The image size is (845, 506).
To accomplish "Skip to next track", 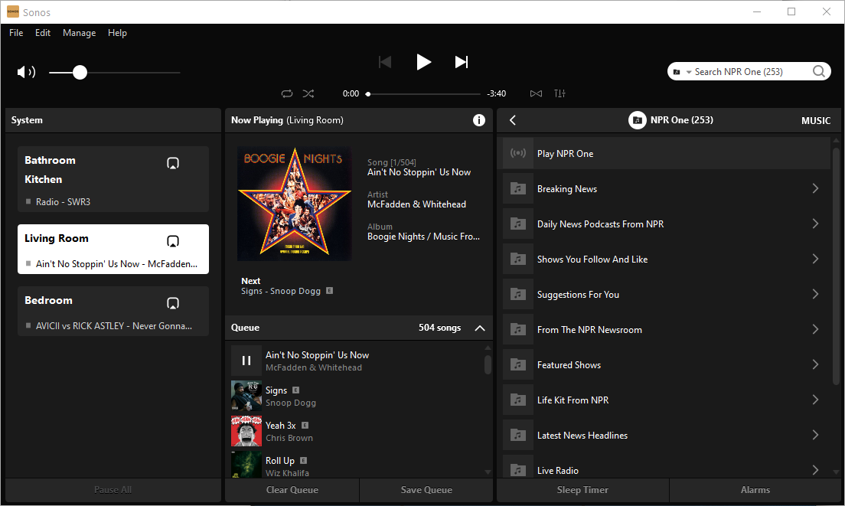I will coord(462,62).
